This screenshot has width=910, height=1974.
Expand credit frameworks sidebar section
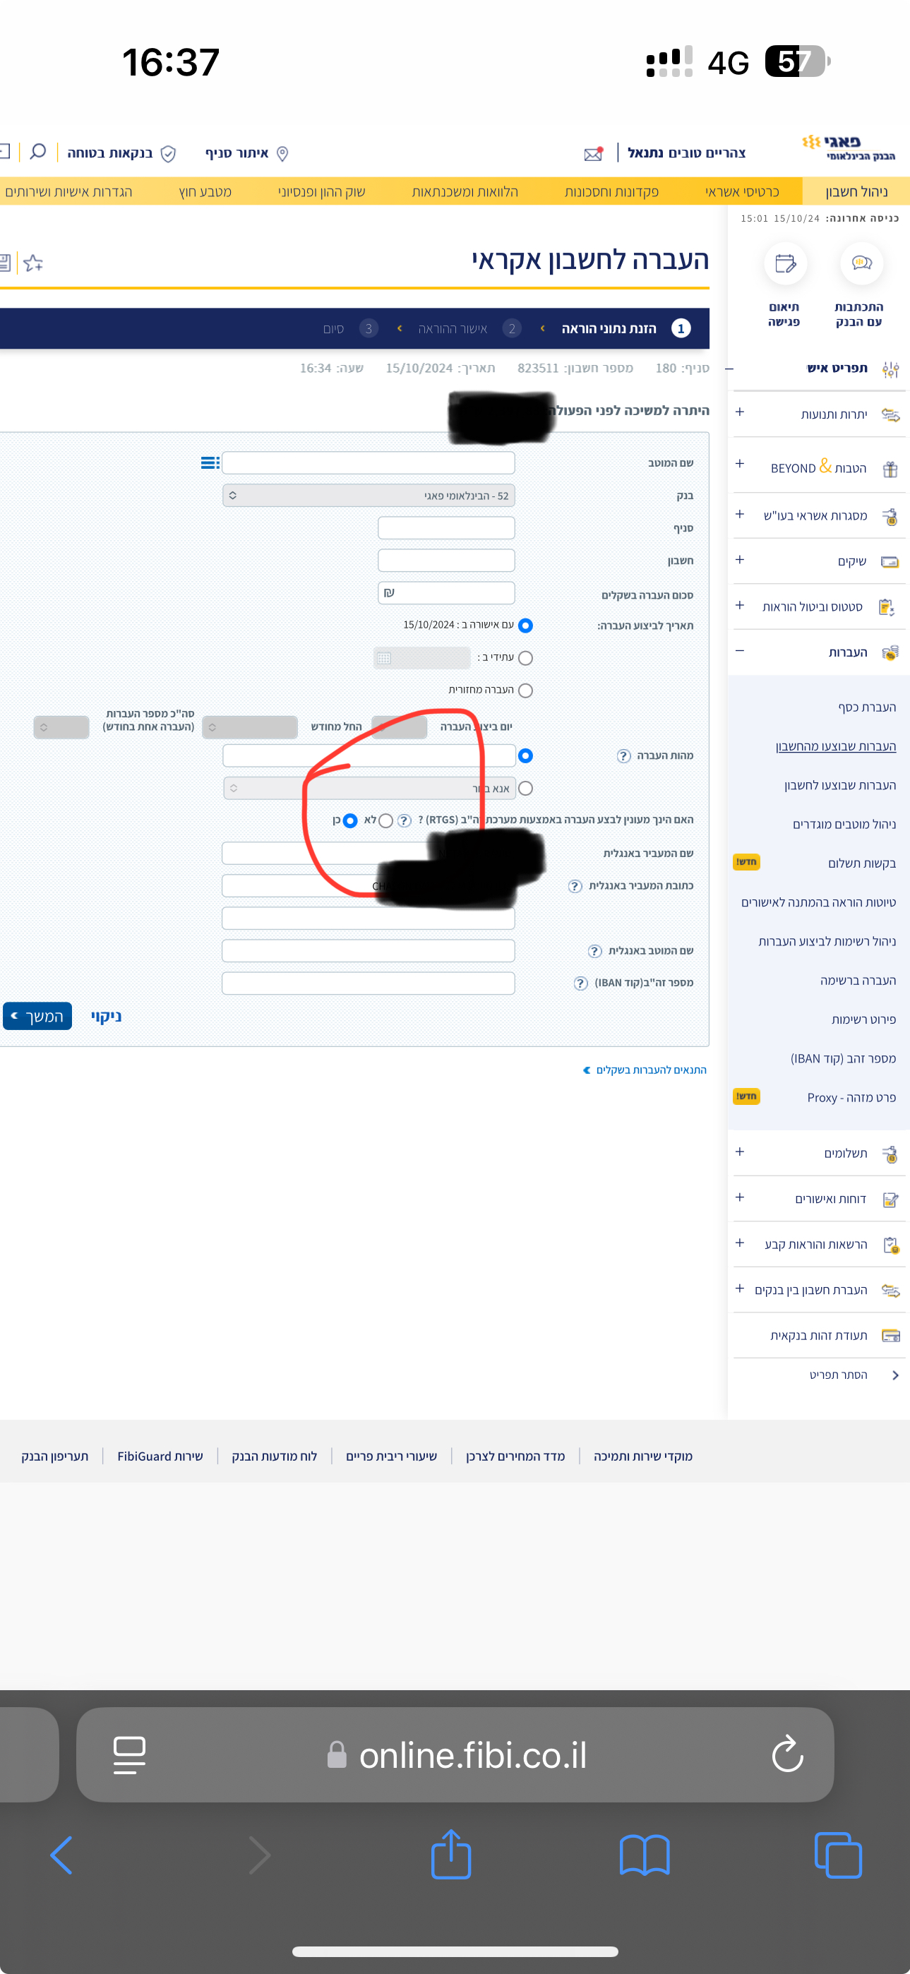[740, 514]
